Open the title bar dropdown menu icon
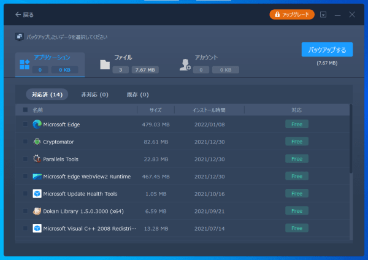This screenshot has height=260, width=368. (323, 15)
